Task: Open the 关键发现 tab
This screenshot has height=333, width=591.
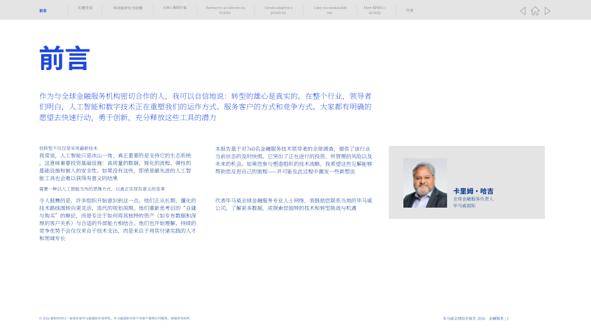Action: tap(85, 8)
